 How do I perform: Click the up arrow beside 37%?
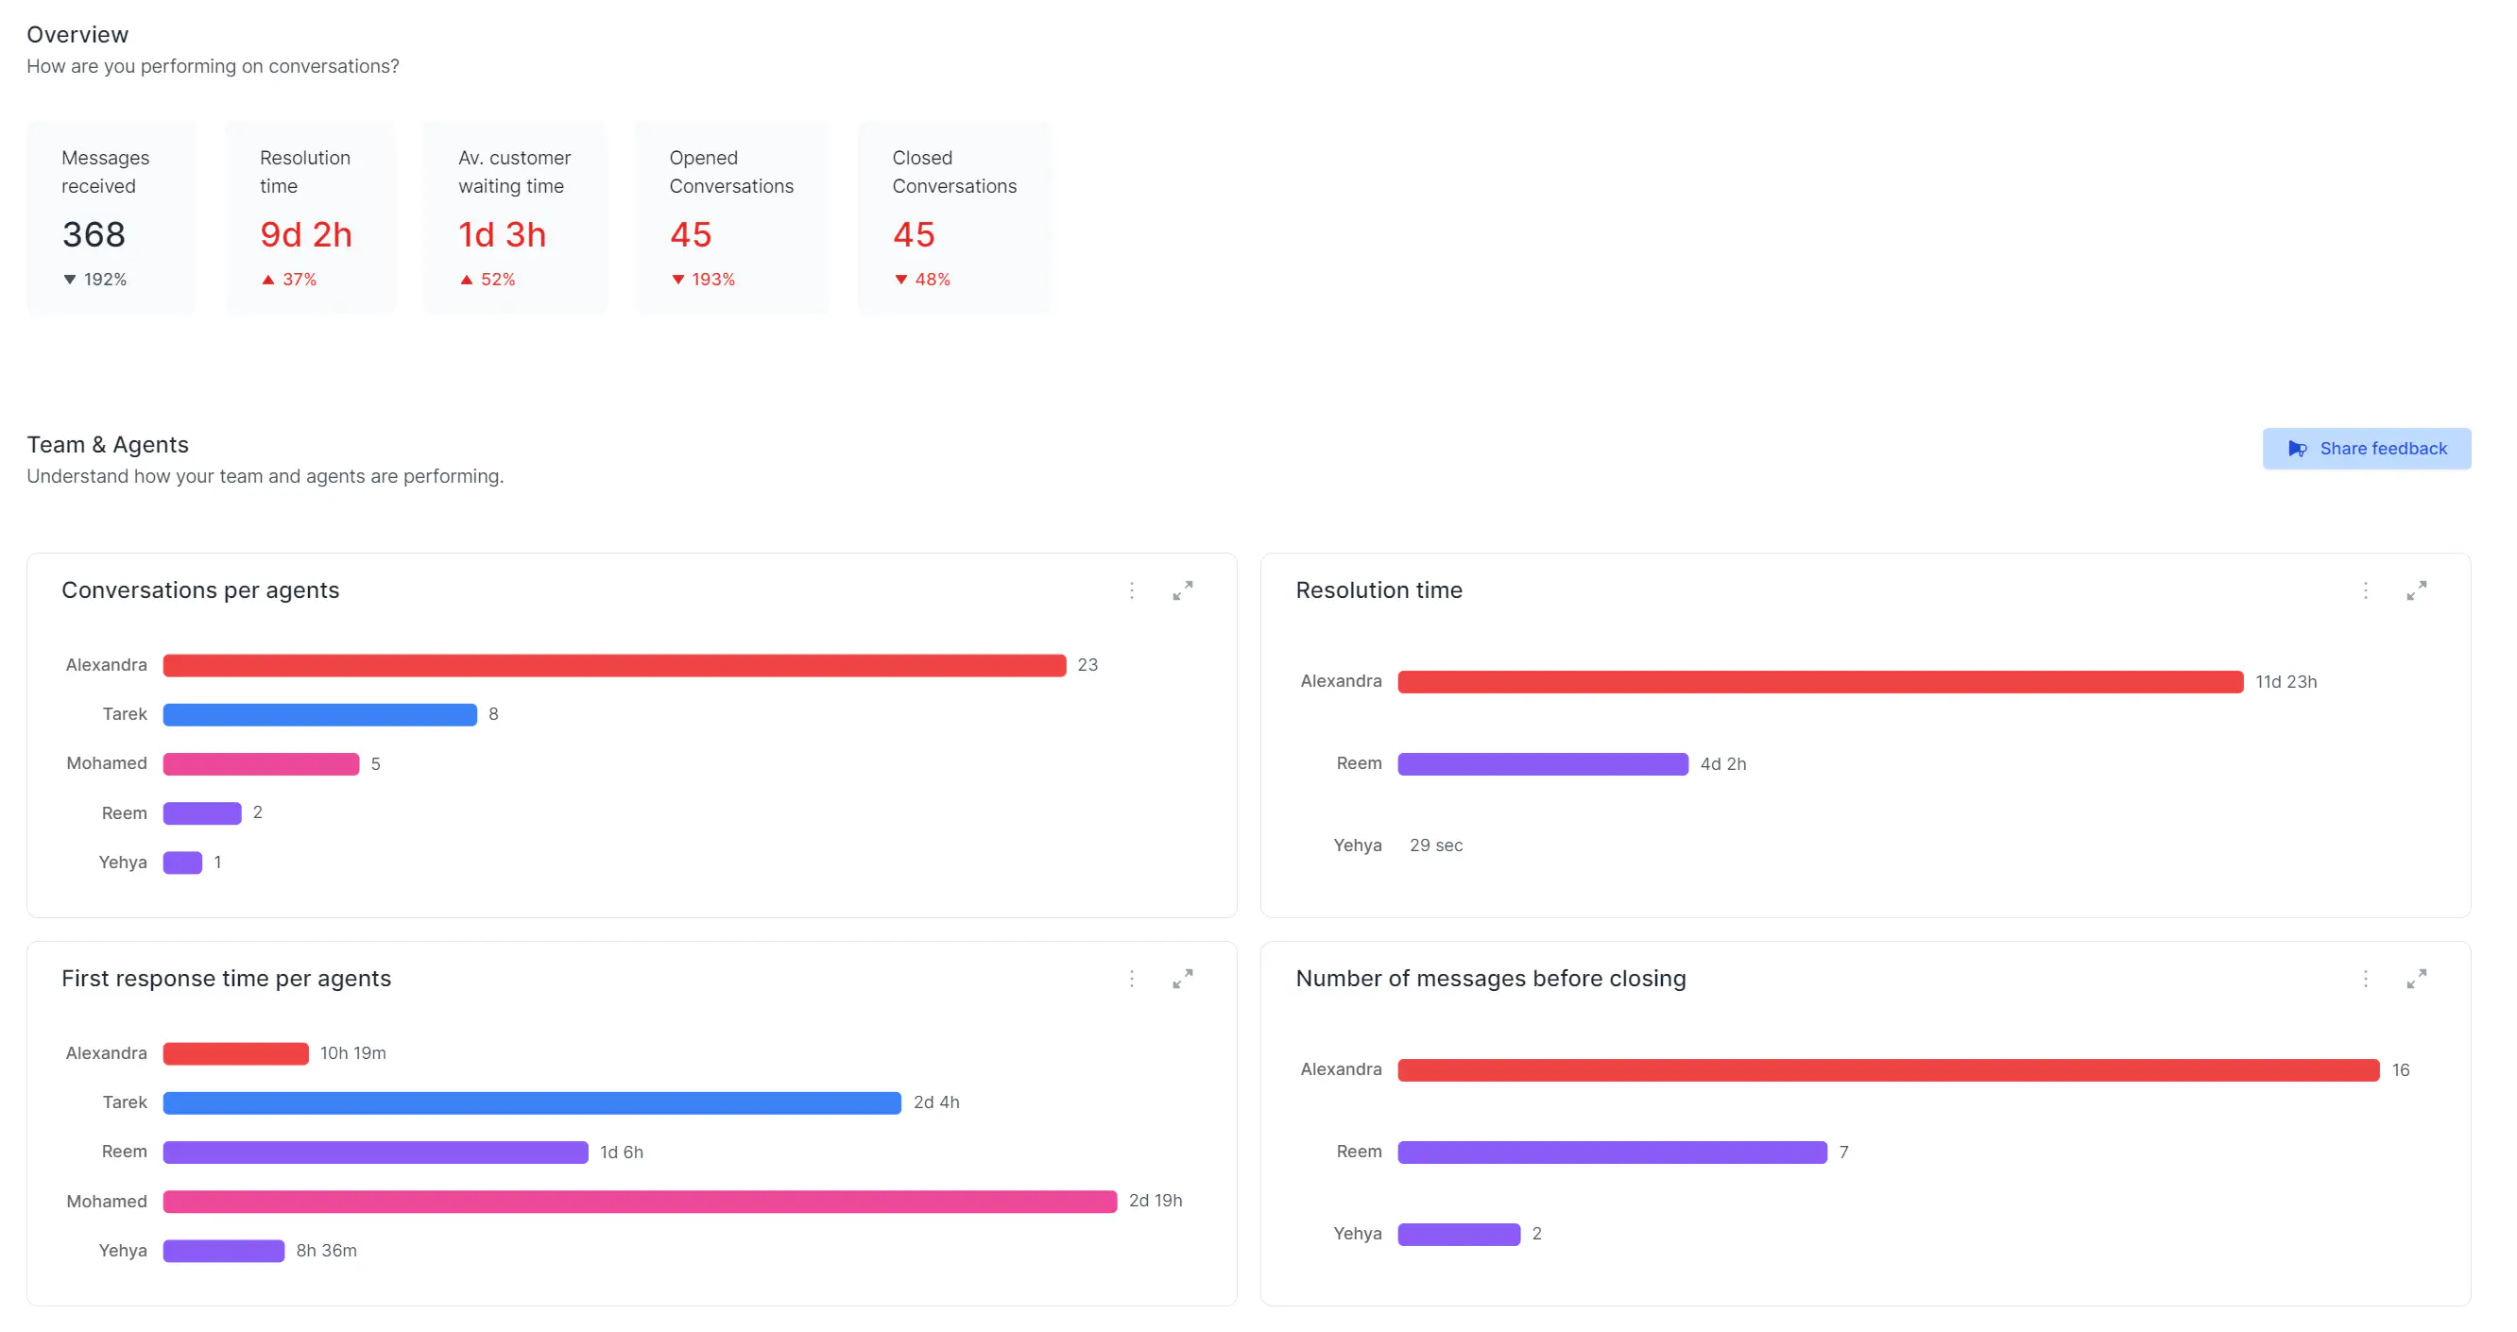[x=267, y=280]
